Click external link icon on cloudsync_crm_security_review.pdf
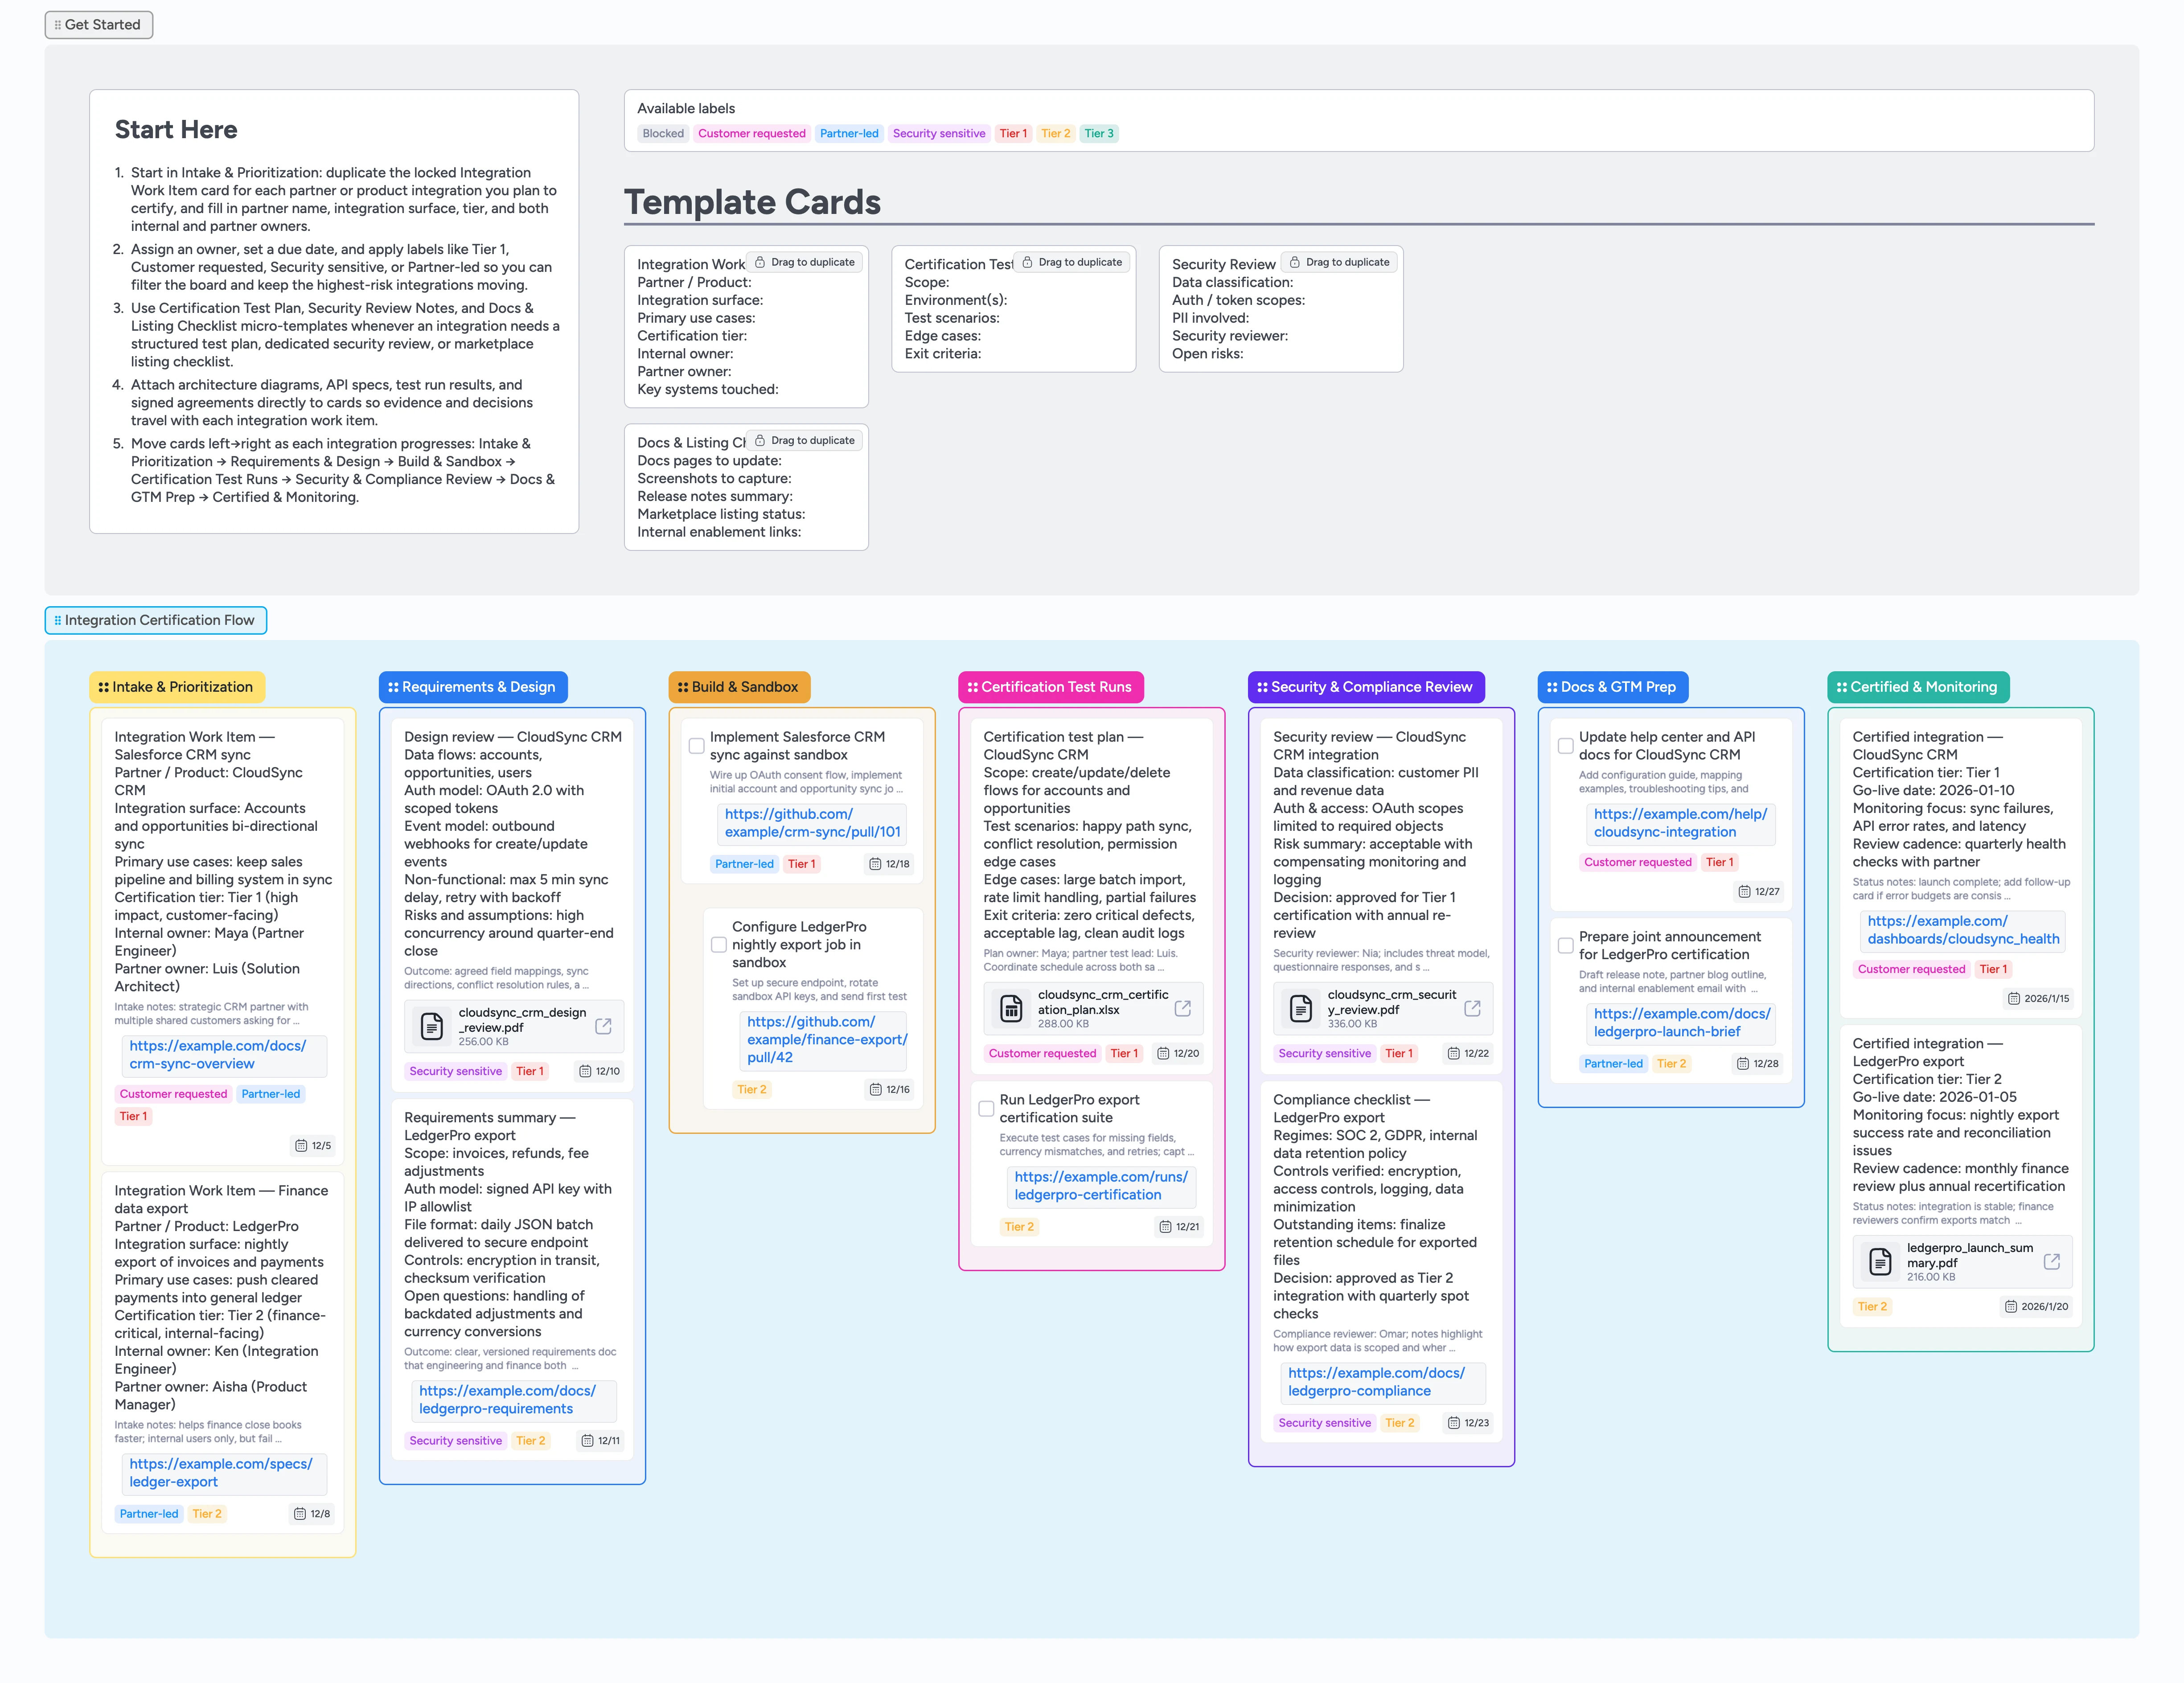This screenshot has height=1683, width=2184. (1472, 1008)
